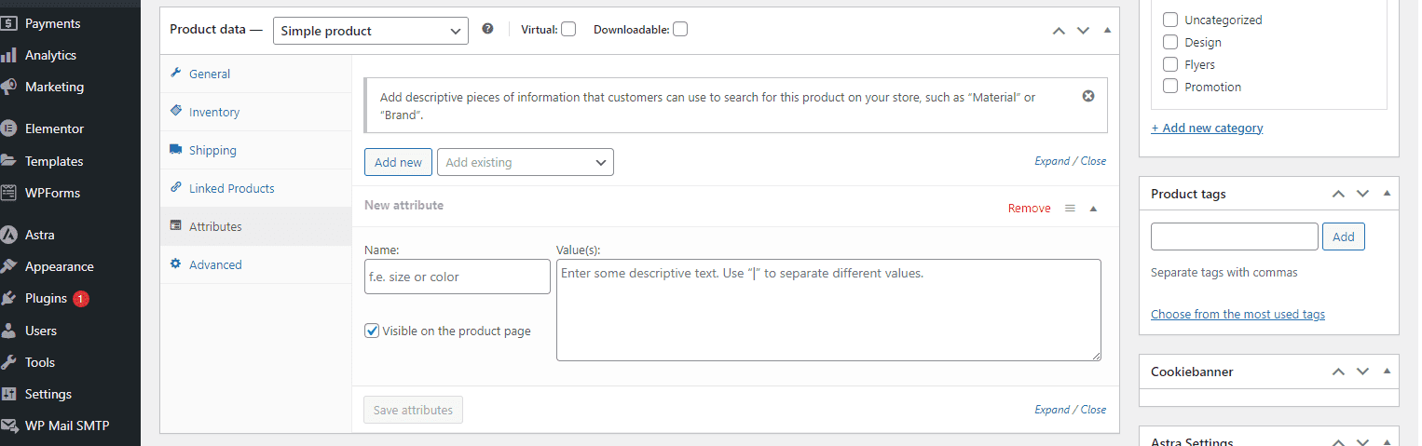Open WPForms in the admin sidebar

pyautogui.click(x=52, y=193)
